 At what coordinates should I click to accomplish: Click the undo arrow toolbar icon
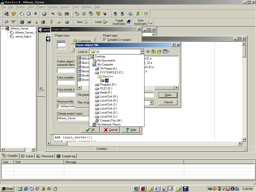(x=53, y=14)
